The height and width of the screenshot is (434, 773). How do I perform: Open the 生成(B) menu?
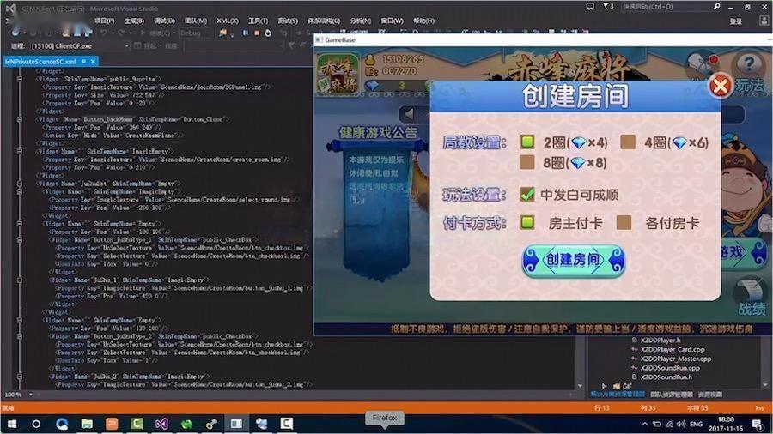pyautogui.click(x=134, y=21)
